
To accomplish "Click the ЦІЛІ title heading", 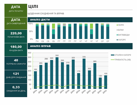I will click(33, 7).
